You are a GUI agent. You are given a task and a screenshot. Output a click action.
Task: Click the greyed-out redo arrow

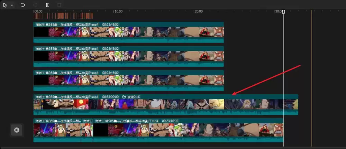point(35,5)
